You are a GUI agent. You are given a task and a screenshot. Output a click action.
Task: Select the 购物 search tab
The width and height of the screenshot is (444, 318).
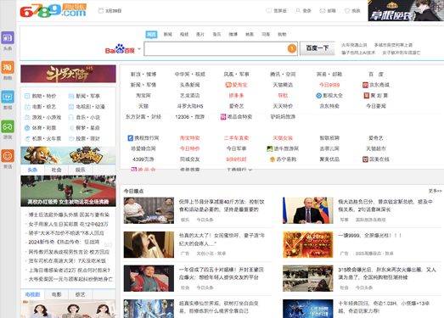[282, 34]
